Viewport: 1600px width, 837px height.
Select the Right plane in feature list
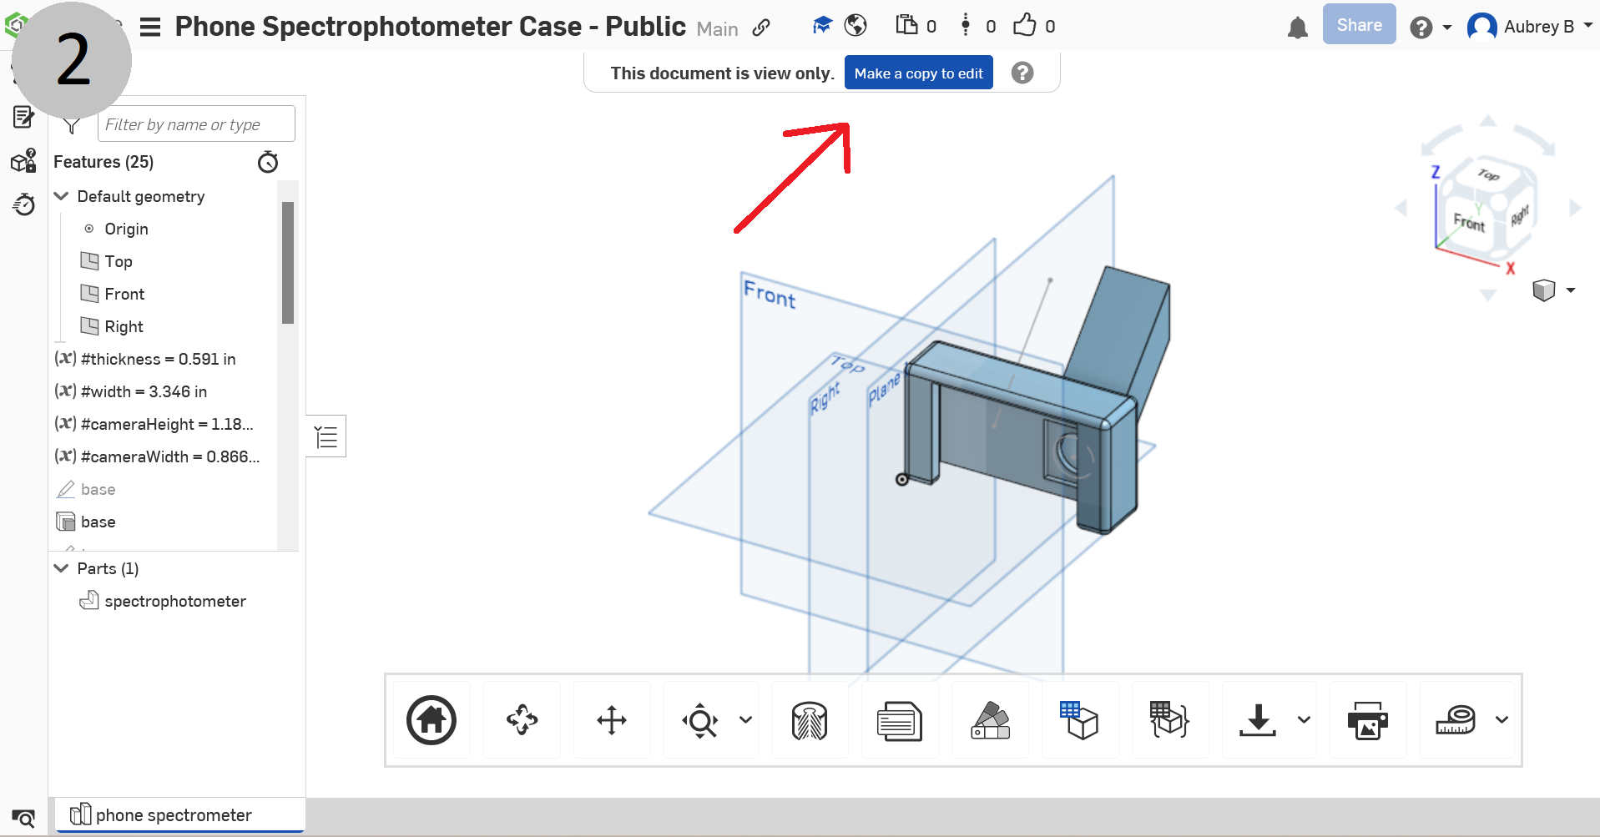[x=124, y=326]
